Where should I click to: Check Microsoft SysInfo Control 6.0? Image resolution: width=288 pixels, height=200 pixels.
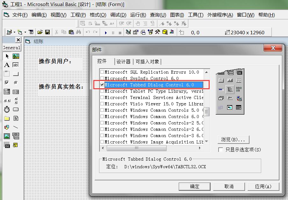point(102,78)
